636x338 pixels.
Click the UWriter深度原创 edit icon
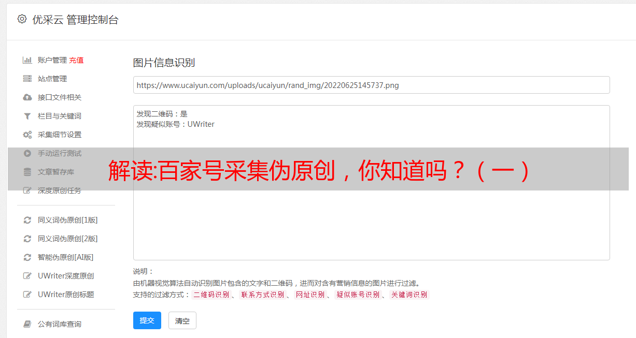(x=27, y=276)
